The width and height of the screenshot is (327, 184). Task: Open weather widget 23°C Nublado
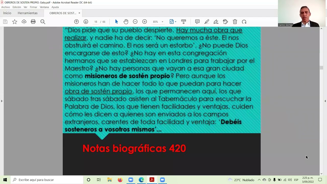tap(241, 180)
